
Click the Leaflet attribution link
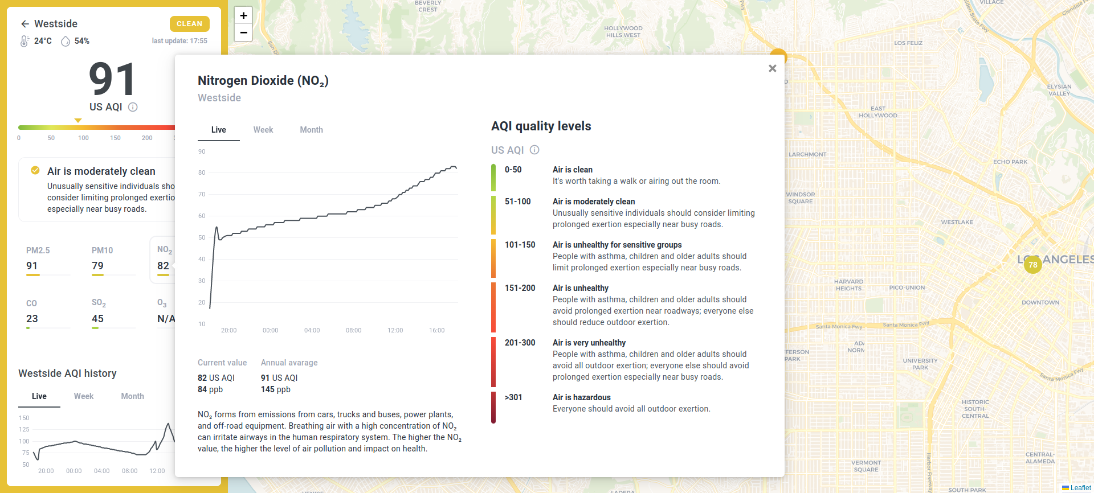point(1080,488)
